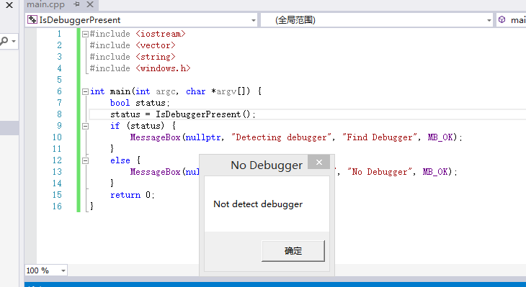Click the IsDebuggerPresent project icon
The image size is (526, 287).
pos(32,19)
